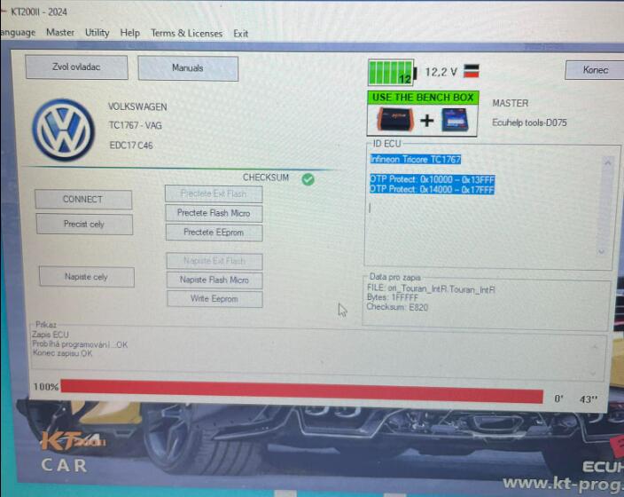Click the Exit menu item
This screenshot has width=624, height=497.
pos(240,34)
